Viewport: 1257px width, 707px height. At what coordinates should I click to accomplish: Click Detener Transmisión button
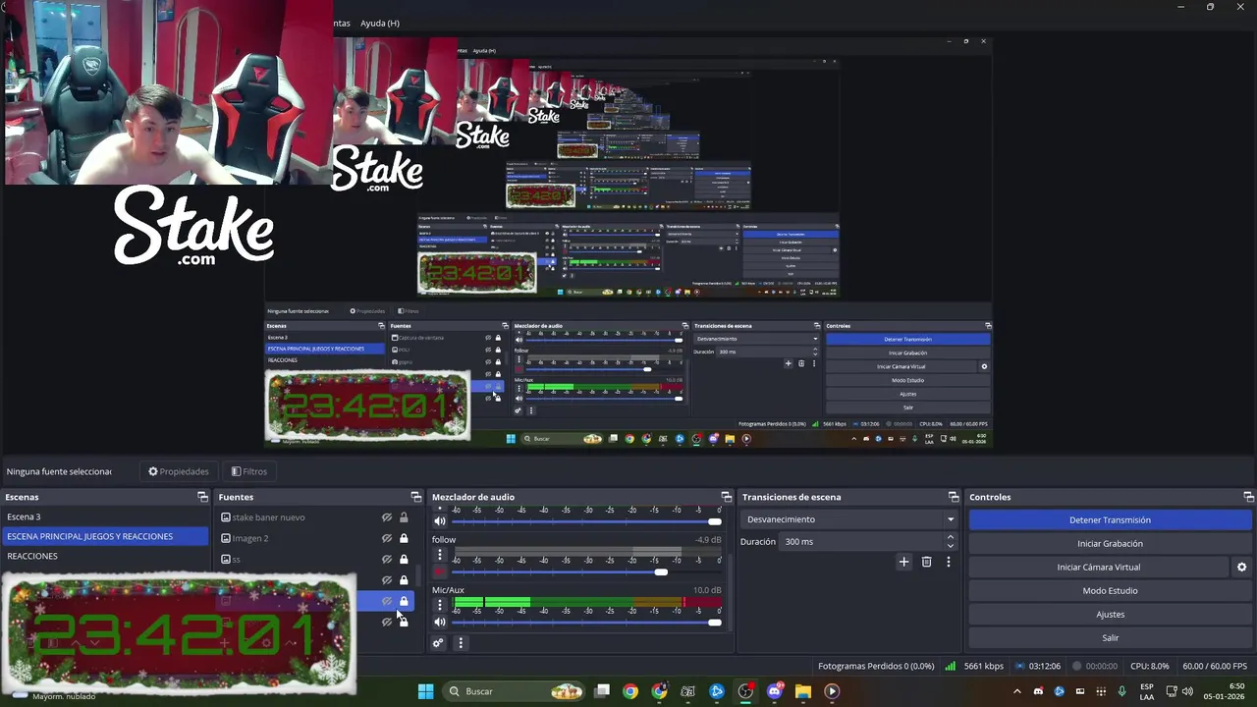[1110, 520]
